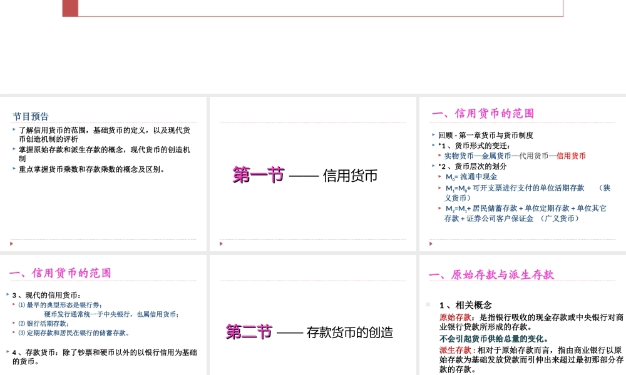Click the arrow marker at bottom of 节目预告 slide

[x=11, y=243]
